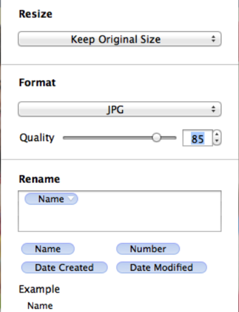Add the Number token
The height and width of the screenshot is (312, 239).
(x=148, y=249)
